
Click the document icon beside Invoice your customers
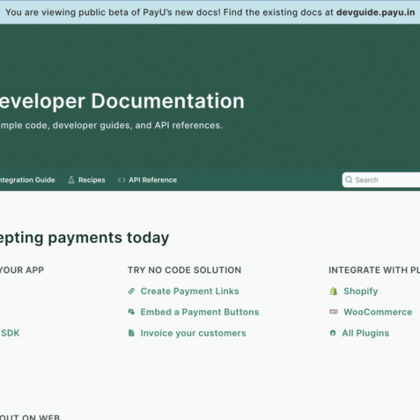pos(132,333)
